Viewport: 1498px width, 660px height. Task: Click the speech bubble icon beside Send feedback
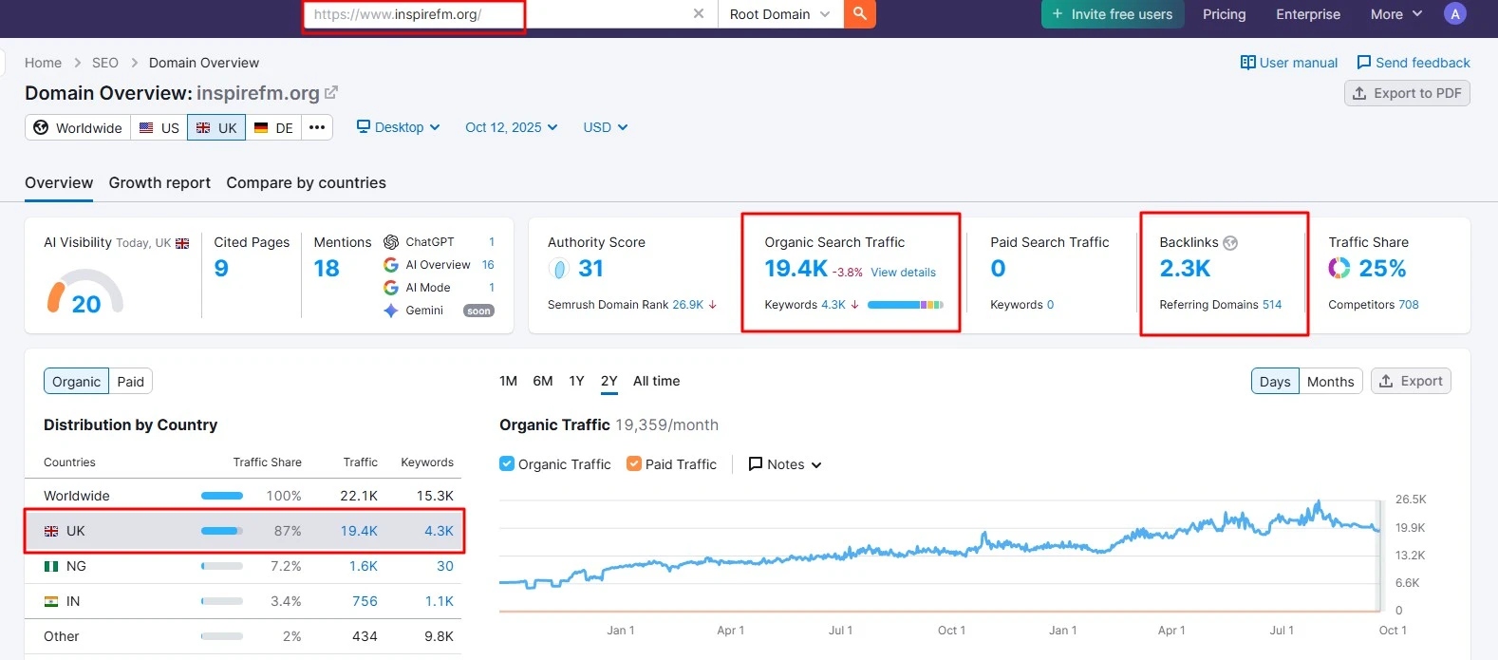(x=1364, y=63)
